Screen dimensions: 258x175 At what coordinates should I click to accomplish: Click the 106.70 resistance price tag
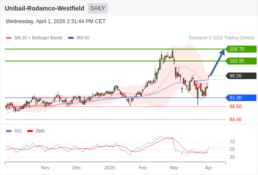click(x=241, y=49)
